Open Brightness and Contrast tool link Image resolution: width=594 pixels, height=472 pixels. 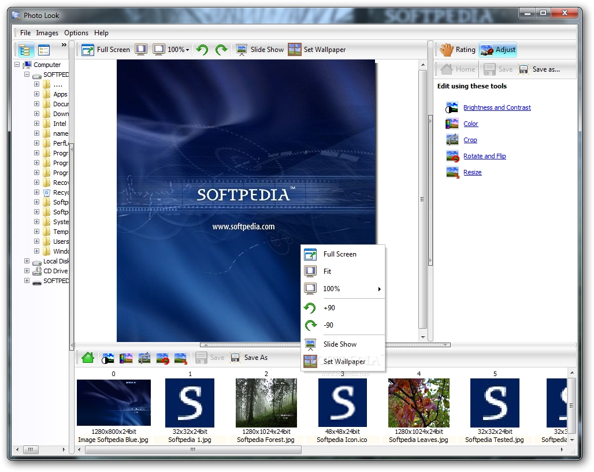click(497, 107)
